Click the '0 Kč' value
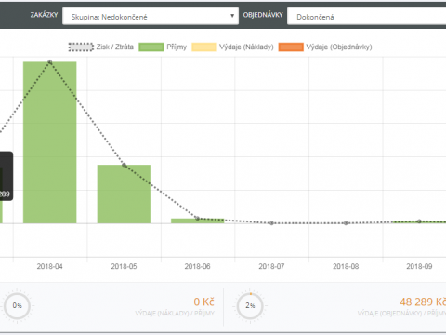 click(x=203, y=301)
